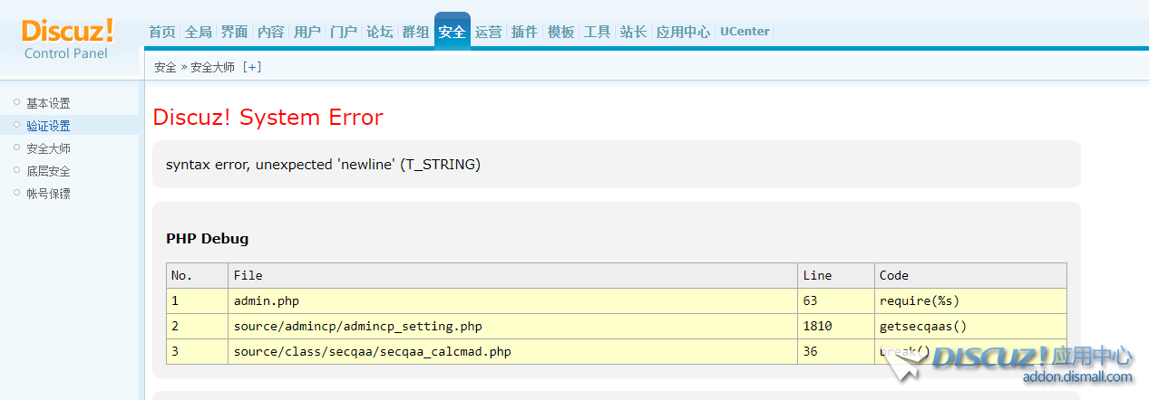Open 安全大师 in the sidebar
Viewport: 1149px width, 400px height.
(x=48, y=148)
